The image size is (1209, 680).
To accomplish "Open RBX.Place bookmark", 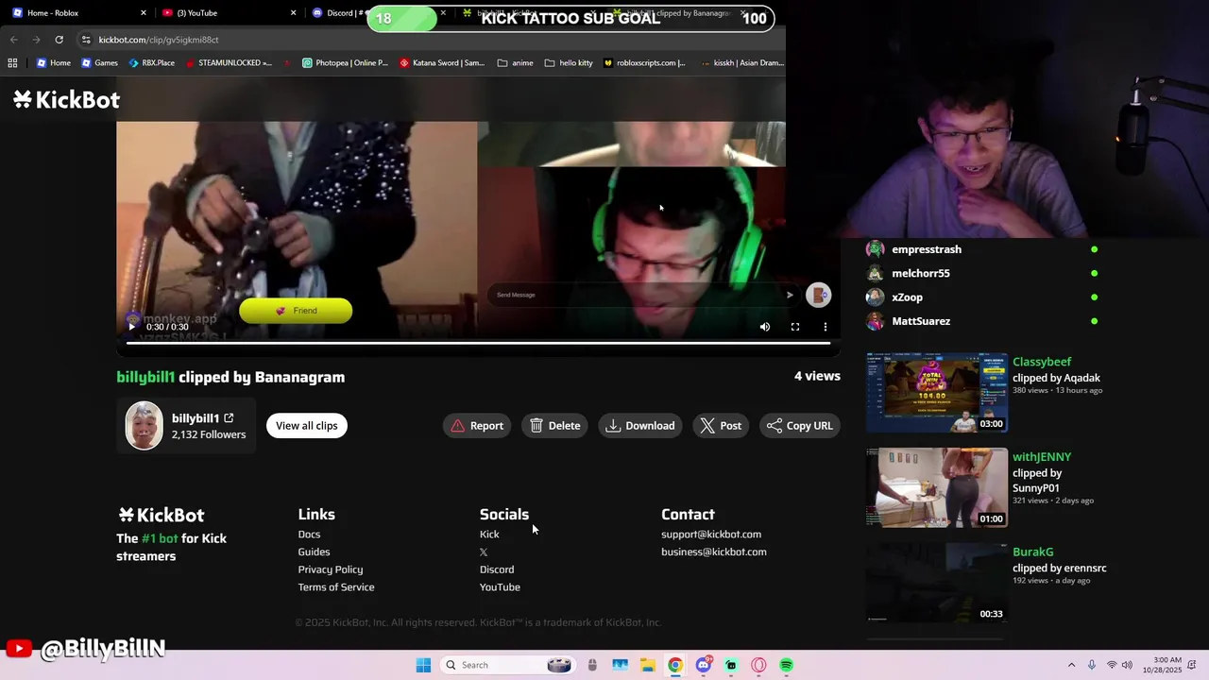I will coord(150,63).
